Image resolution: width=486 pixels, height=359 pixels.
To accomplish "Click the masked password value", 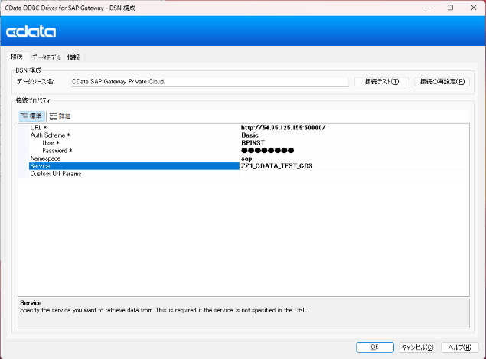I will [x=354, y=151].
